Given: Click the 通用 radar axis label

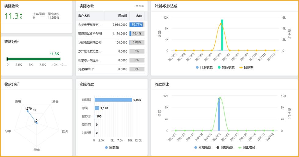Looking at the screenshot, I should pyautogui.click(x=18, y=101).
